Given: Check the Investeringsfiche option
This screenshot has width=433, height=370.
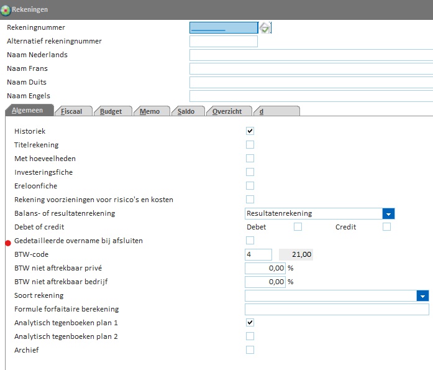Looking at the screenshot, I should point(250,172).
